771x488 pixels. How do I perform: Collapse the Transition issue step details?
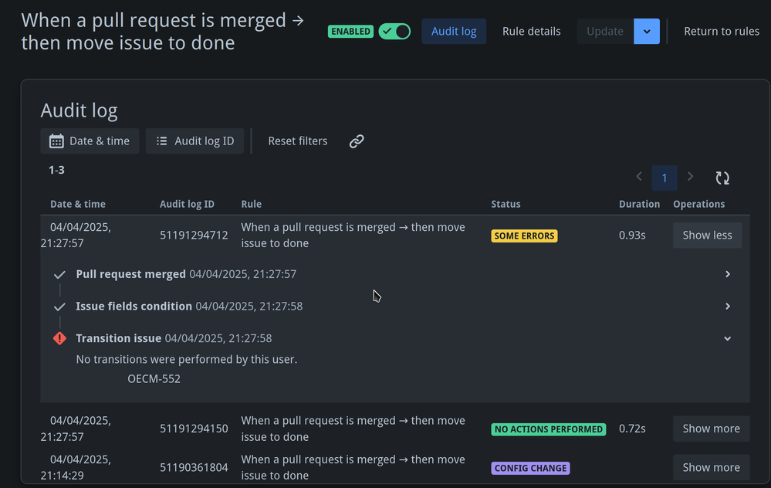pos(726,338)
